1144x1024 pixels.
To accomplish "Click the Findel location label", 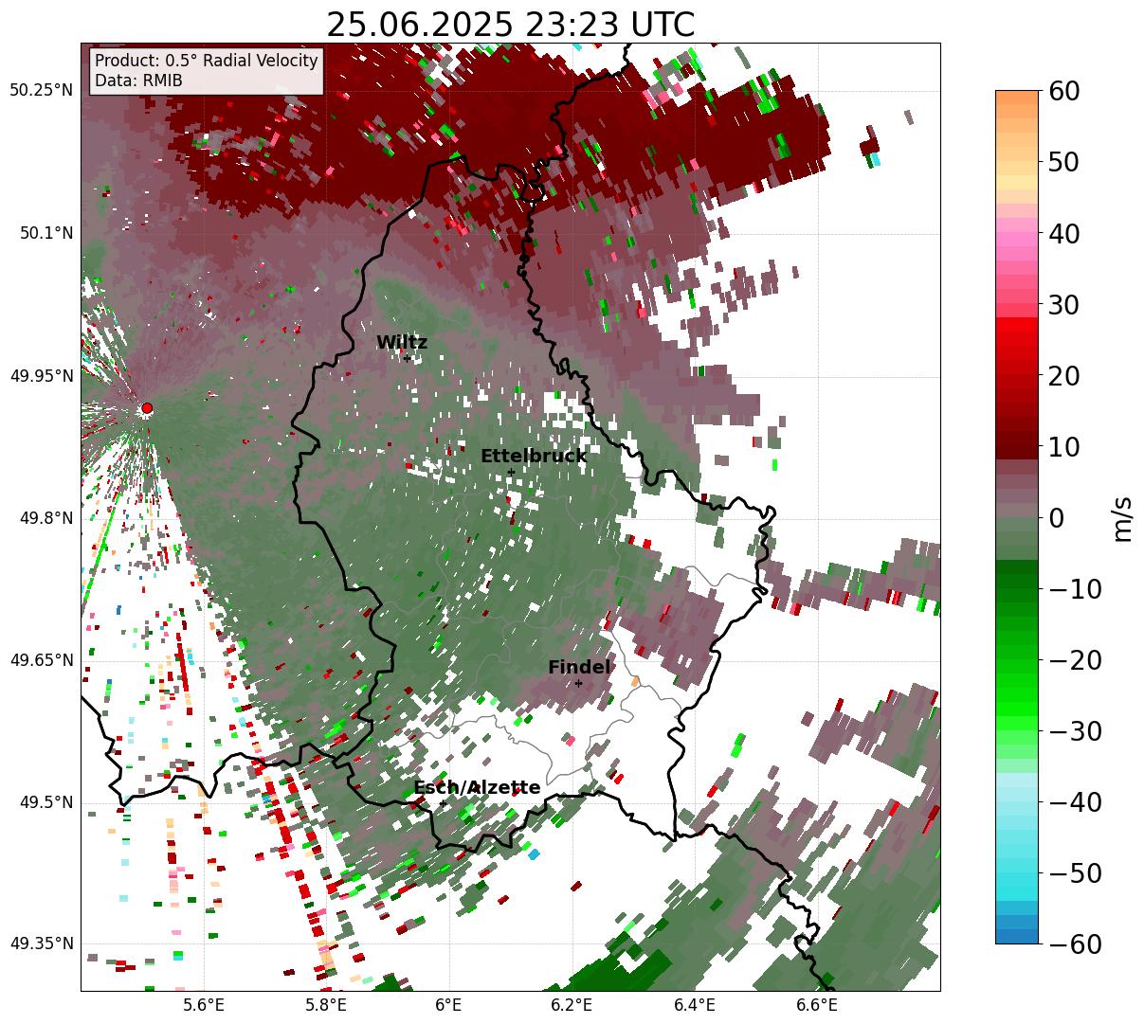I will point(579,668).
